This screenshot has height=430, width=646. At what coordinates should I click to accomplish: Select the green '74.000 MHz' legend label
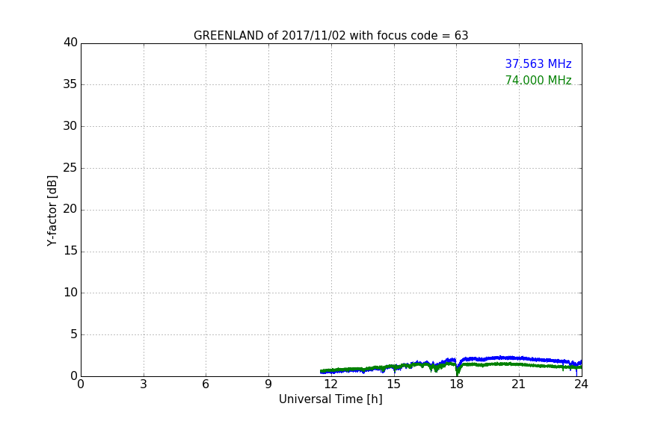538,80
